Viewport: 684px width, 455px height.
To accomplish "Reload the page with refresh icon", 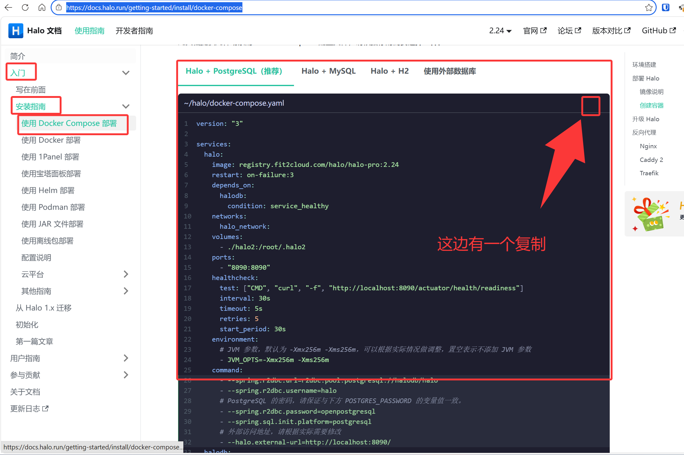I will coord(25,7).
